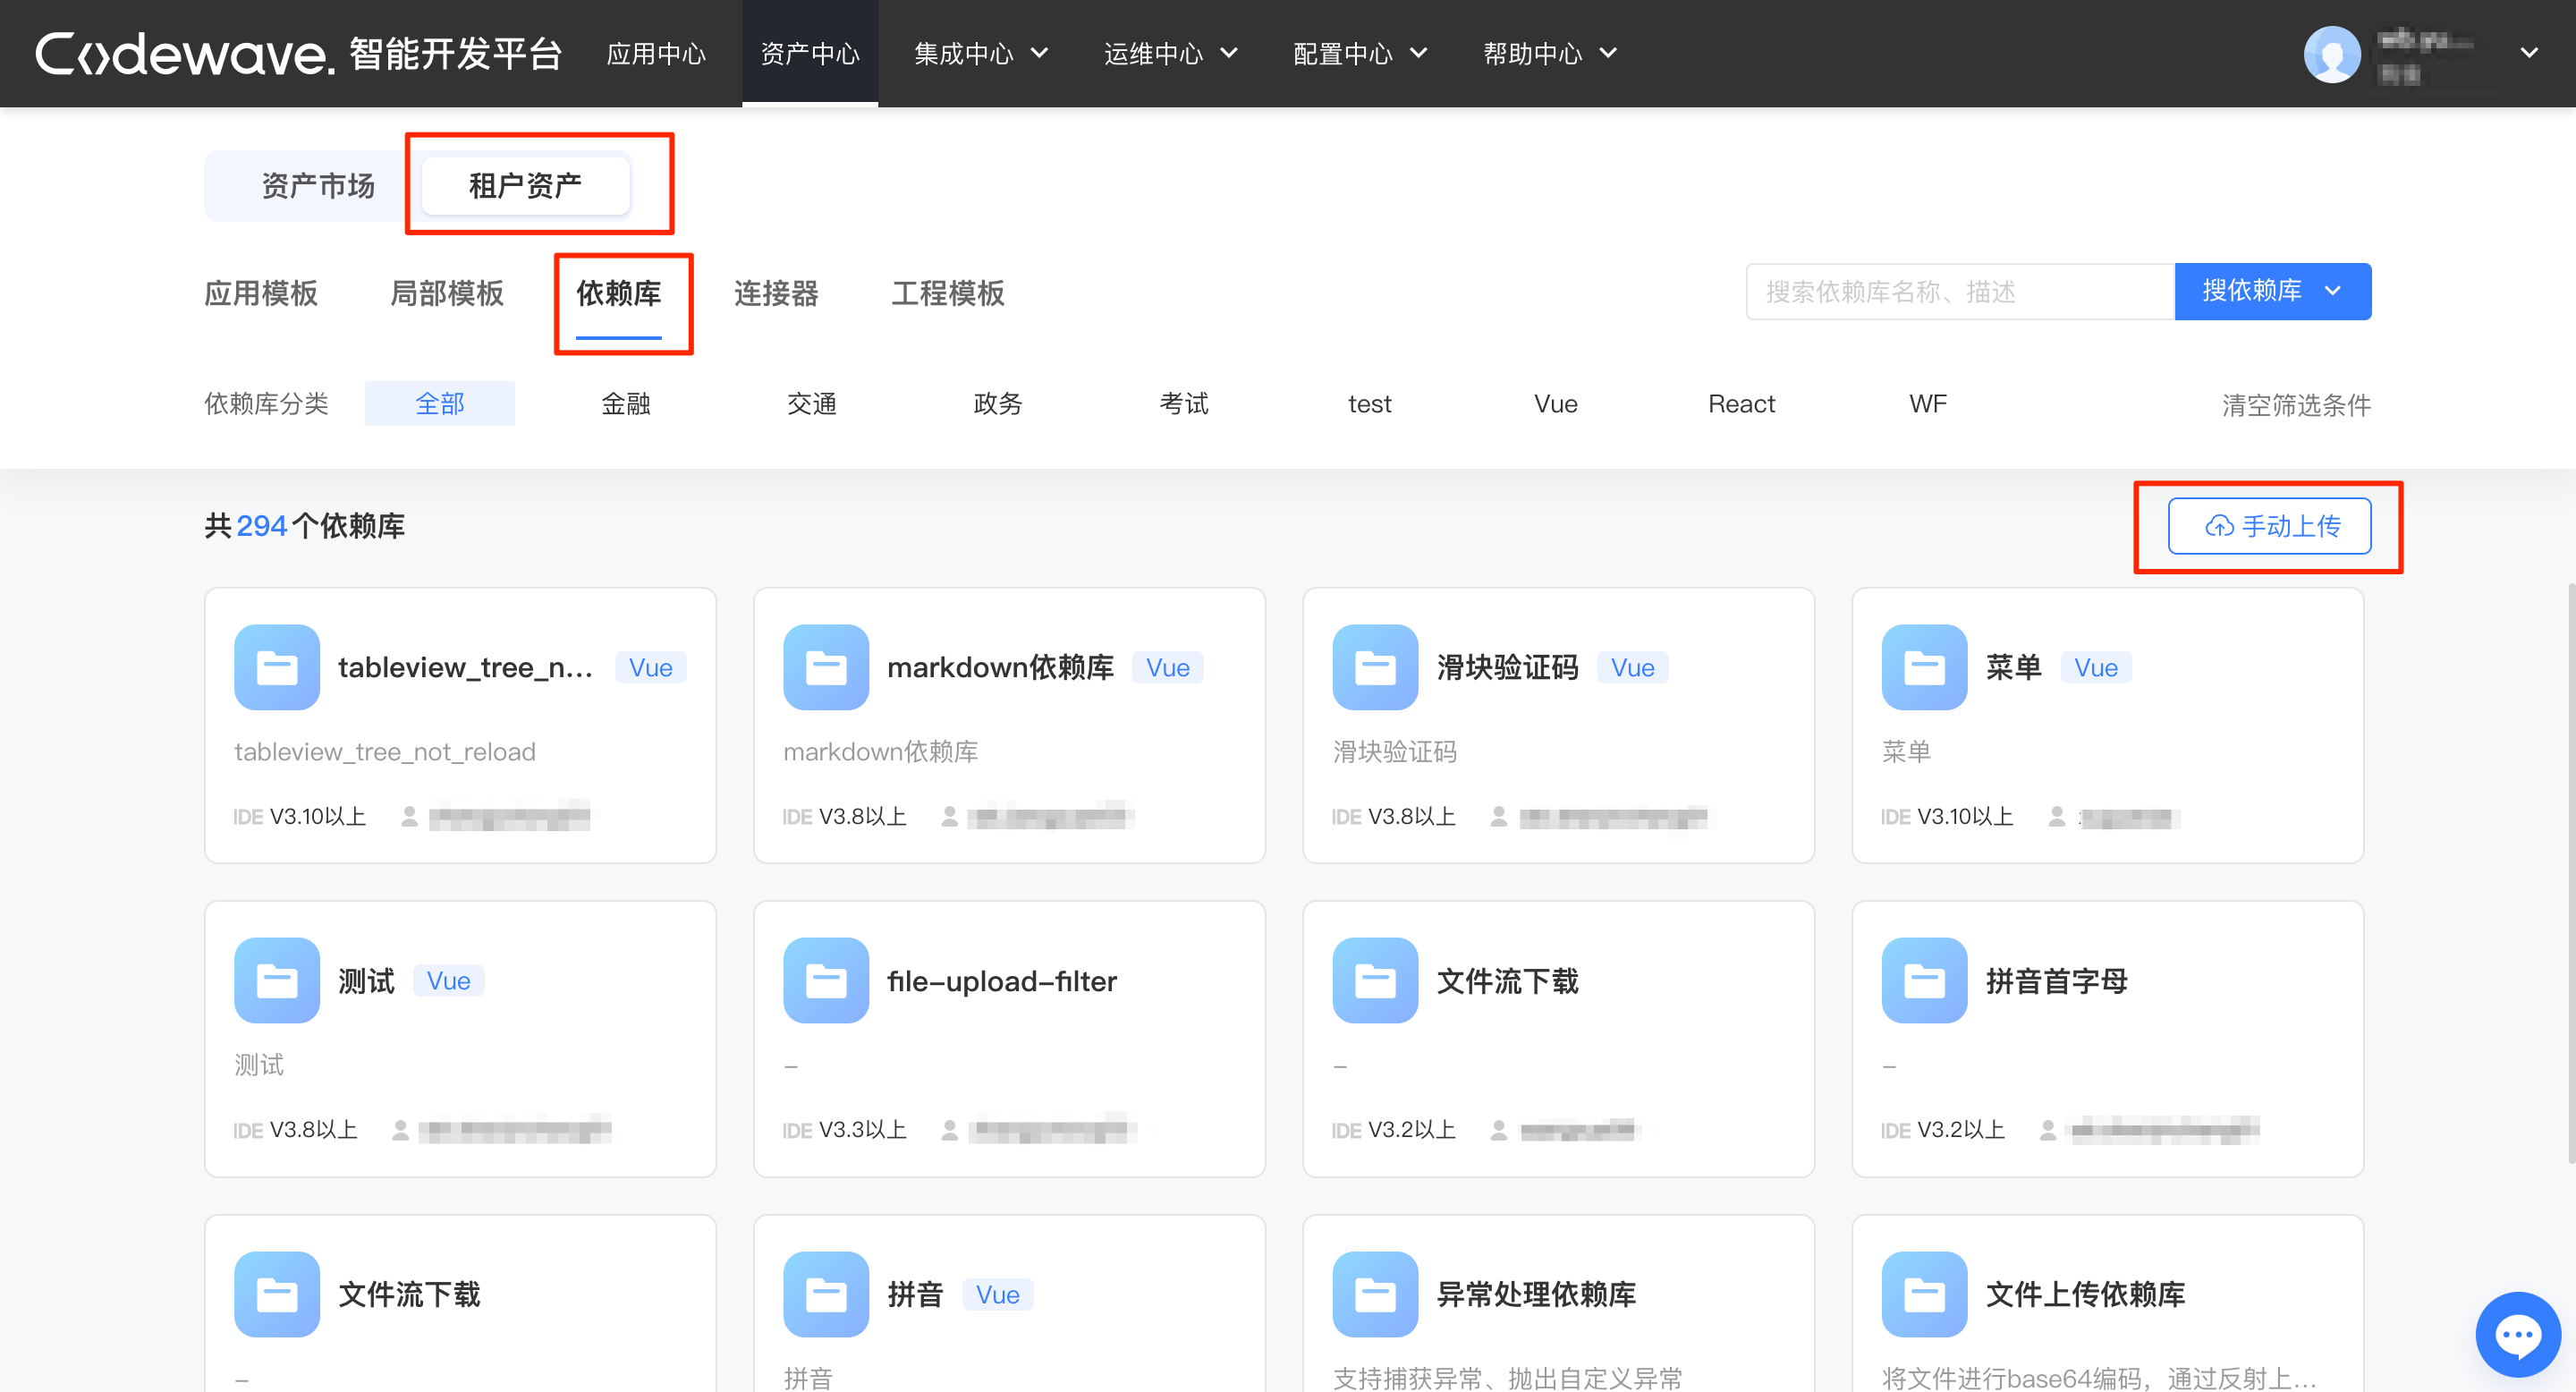Viewport: 2576px width, 1392px height.
Task: Click the 294 library count
Action: coord(262,525)
